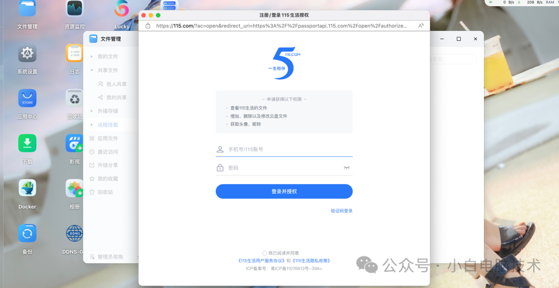559x288 pixels.
Task: Launch the Lucky desktop app
Action: coord(122,9)
